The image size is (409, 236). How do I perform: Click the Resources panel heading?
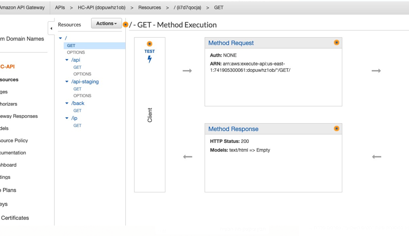(69, 25)
